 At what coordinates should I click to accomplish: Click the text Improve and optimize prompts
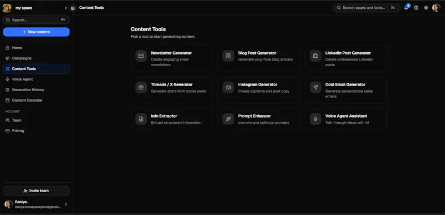pyautogui.click(x=264, y=123)
